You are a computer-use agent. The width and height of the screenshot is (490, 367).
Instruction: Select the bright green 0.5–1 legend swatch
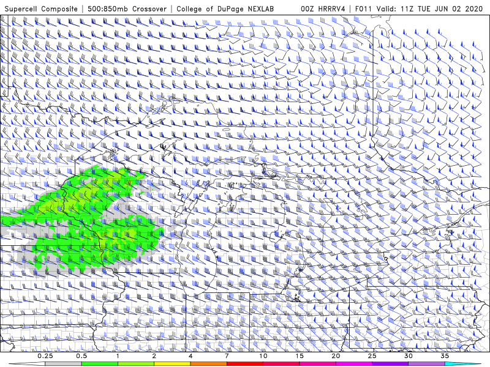pos(99,364)
